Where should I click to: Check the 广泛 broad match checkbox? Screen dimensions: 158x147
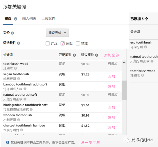[x=48, y=43]
